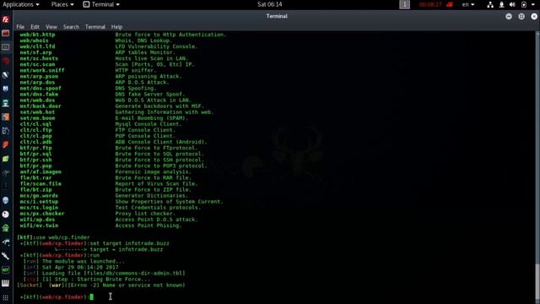The width and height of the screenshot is (540, 304).
Task: Click the 'mcs/gn.words' module name
Action: coord(39,195)
